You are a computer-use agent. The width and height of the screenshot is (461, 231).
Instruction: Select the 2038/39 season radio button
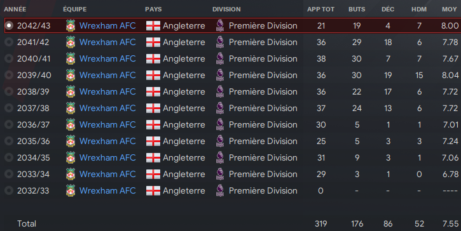click(x=9, y=91)
